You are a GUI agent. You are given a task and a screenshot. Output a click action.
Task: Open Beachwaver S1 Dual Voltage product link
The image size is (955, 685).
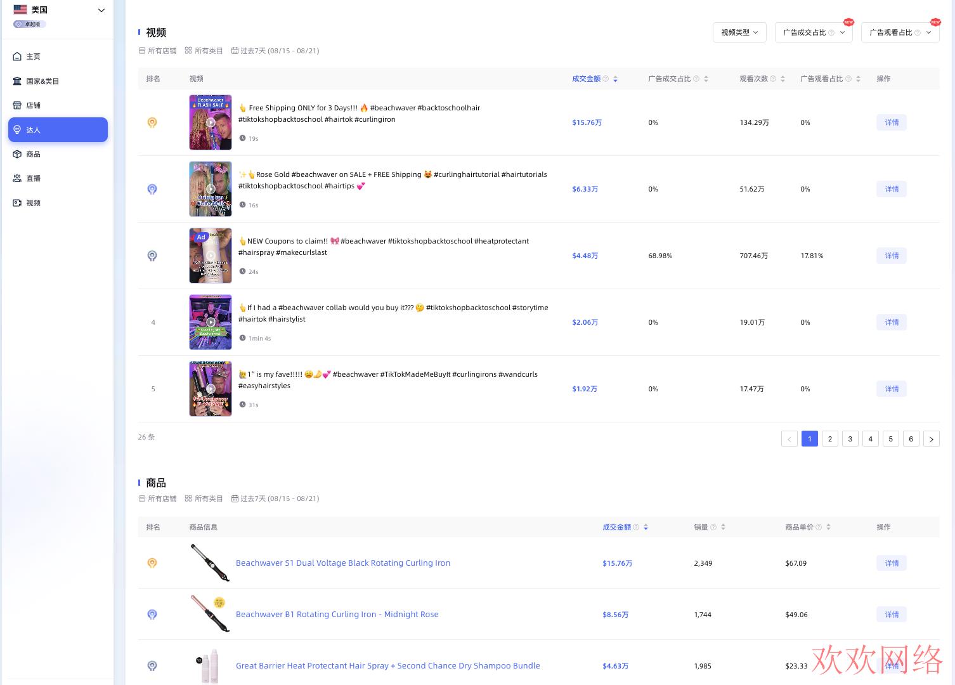pyautogui.click(x=343, y=563)
